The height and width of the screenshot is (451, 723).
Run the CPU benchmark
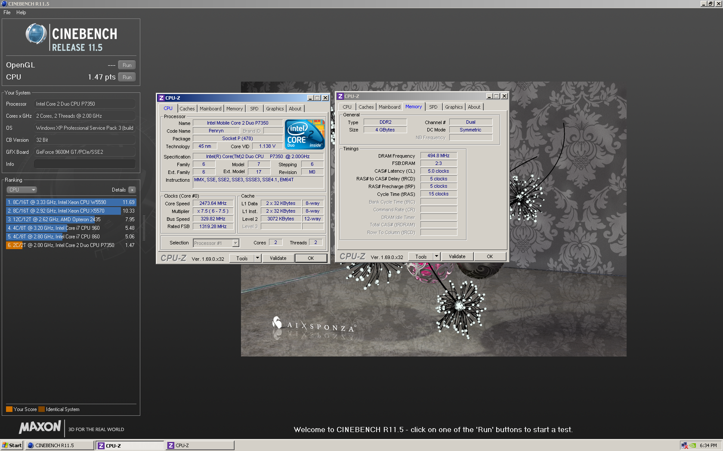(127, 77)
